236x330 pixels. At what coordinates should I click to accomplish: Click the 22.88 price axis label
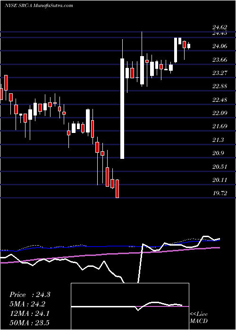click(x=220, y=86)
